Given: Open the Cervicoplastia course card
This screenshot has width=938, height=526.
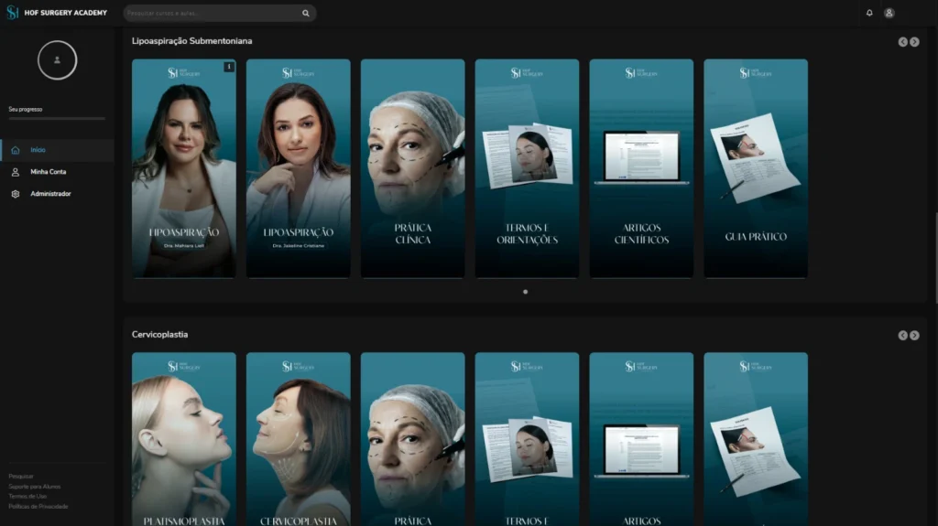Looking at the screenshot, I should [x=298, y=439].
